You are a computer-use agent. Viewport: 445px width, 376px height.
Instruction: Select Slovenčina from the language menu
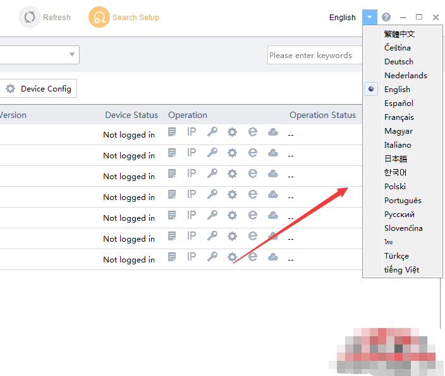403,228
